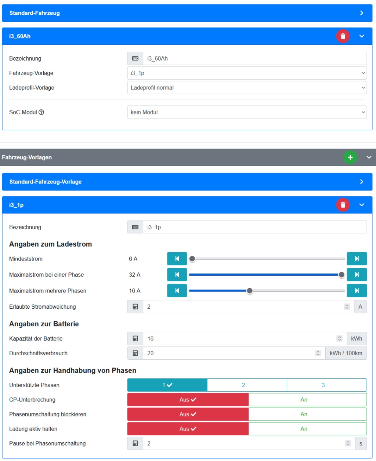The width and height of the screenshot is (376, 461).
Task: Delete the i3_1p template with trash icon
Action: [343, 205]
